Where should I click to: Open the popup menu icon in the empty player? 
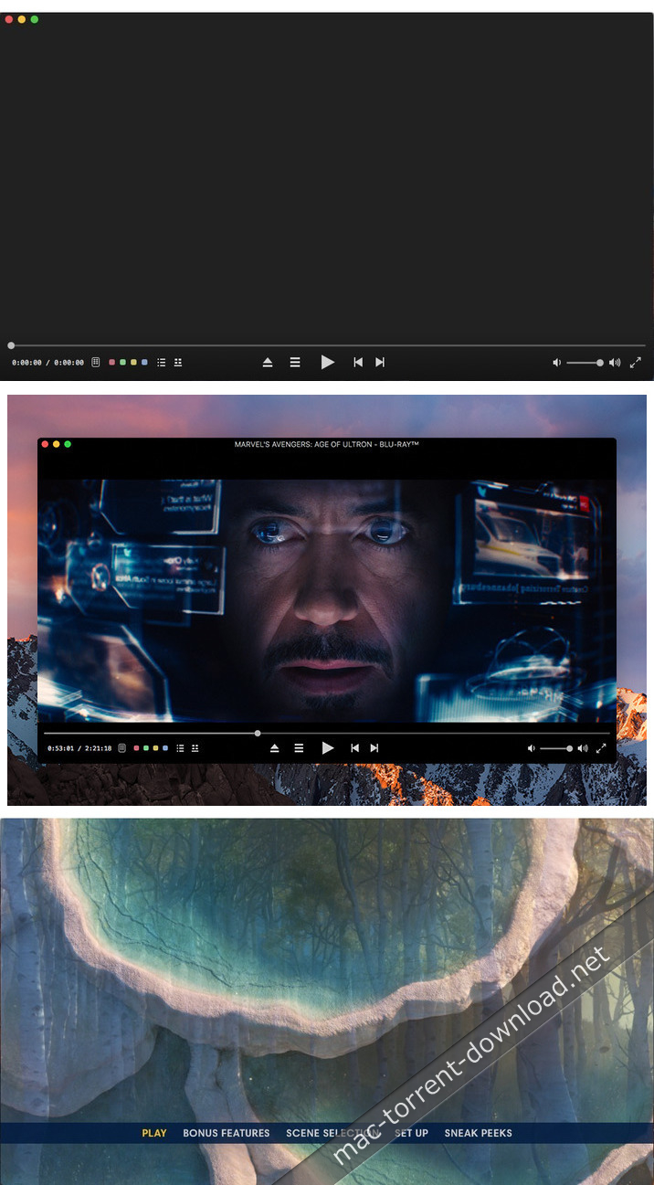point(178,363)
